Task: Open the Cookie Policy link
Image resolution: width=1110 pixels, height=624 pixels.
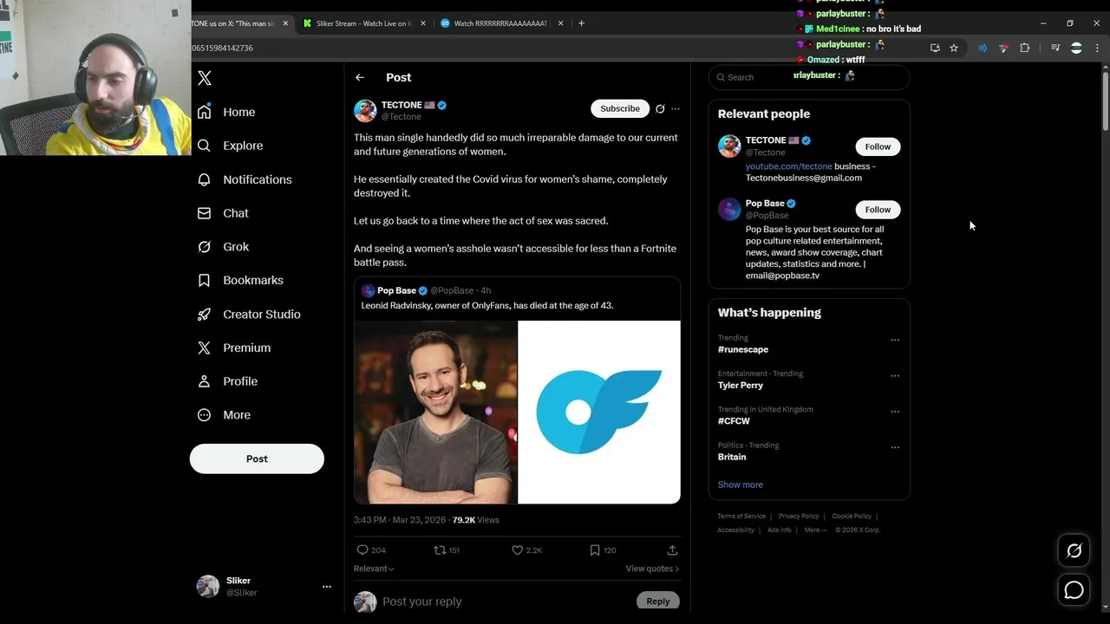Action: (x=852, y=517)
